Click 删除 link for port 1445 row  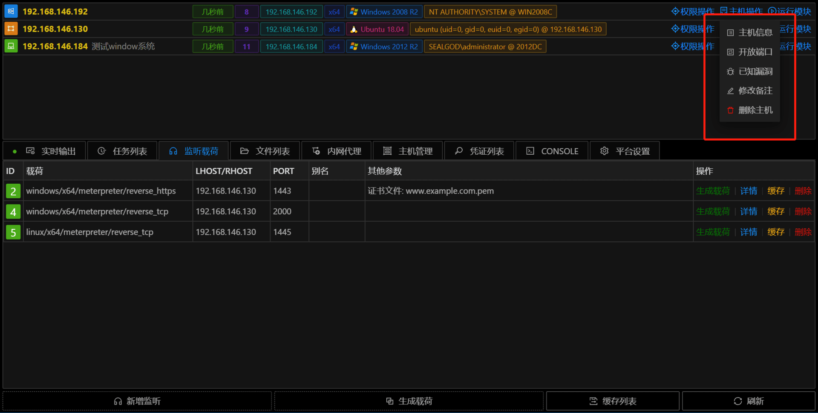803,232
